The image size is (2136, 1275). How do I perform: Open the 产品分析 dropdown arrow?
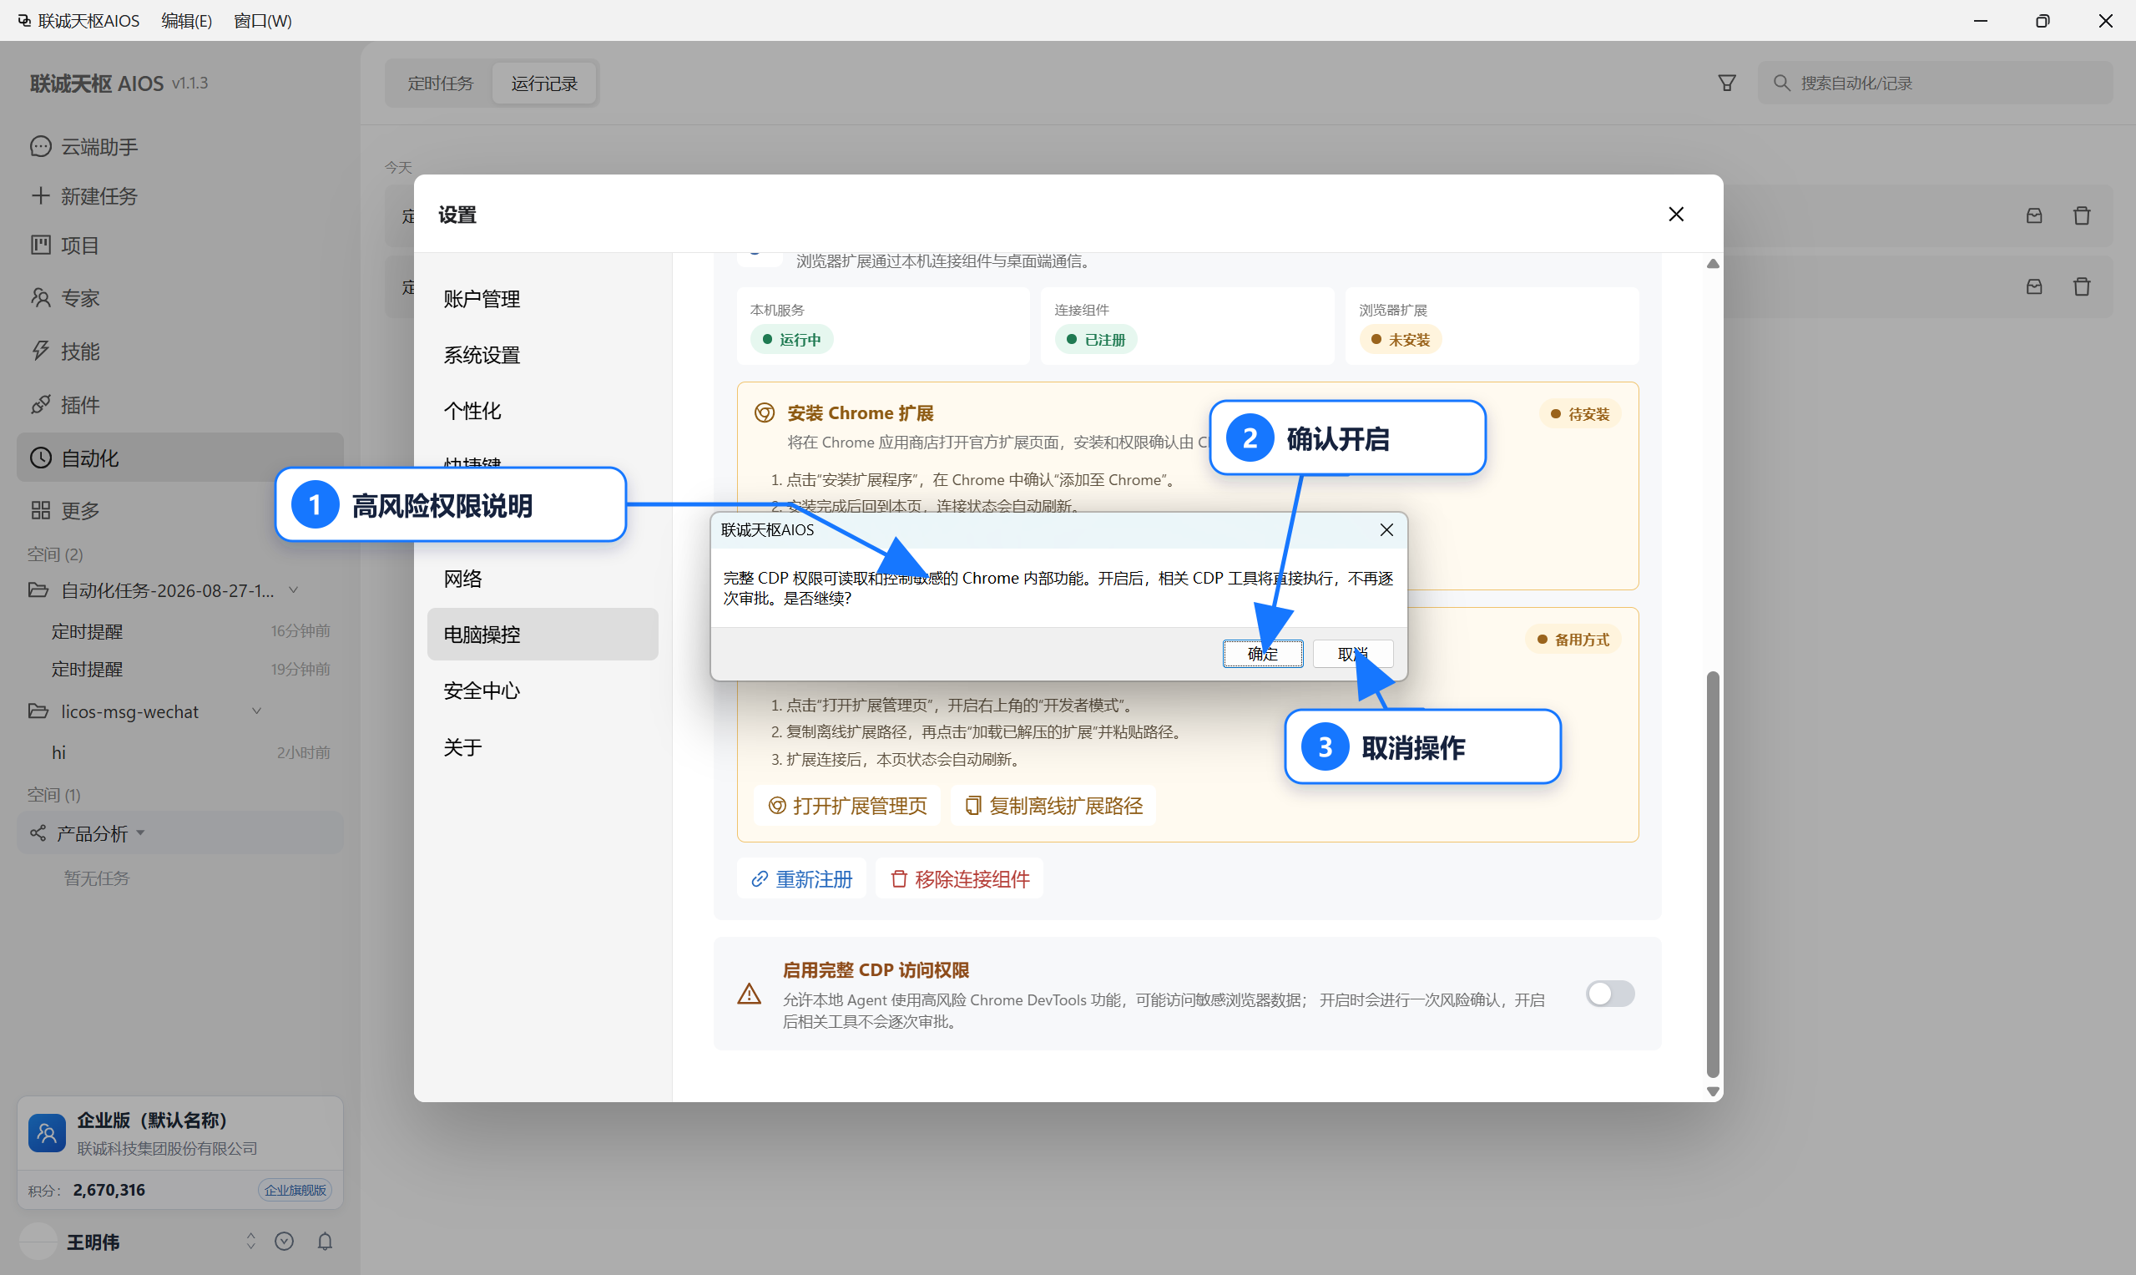(141, 833)
